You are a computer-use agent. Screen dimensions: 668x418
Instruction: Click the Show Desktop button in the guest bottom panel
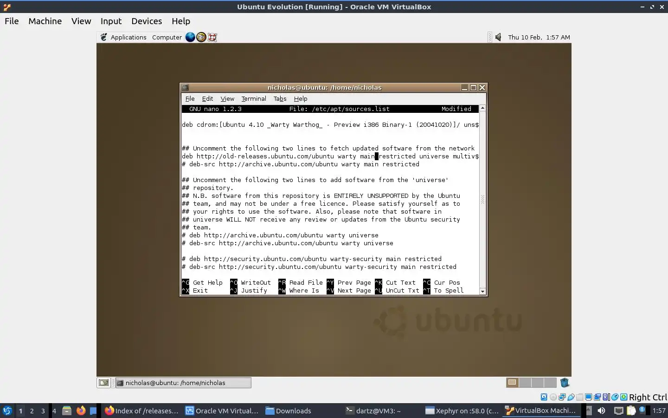[x=103, y=383]
